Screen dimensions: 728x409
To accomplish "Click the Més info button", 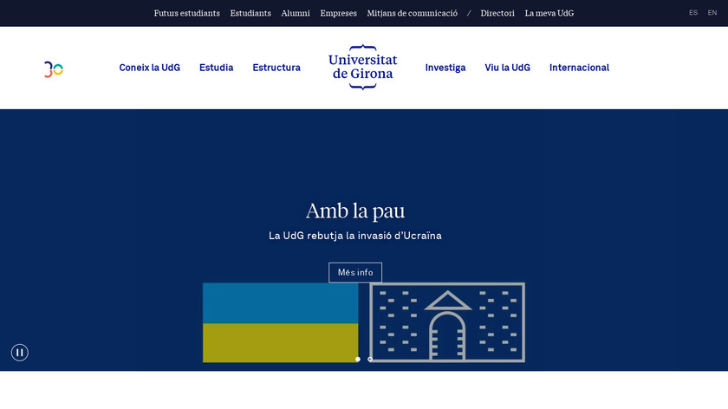I will tap(355, 272).
